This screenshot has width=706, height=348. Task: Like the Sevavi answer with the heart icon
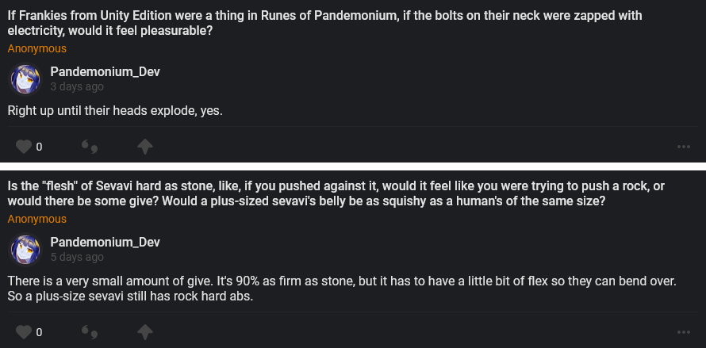point(24,331)
